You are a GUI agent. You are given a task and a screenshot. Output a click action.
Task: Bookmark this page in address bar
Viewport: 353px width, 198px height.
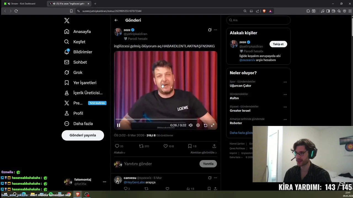point(71,11)
